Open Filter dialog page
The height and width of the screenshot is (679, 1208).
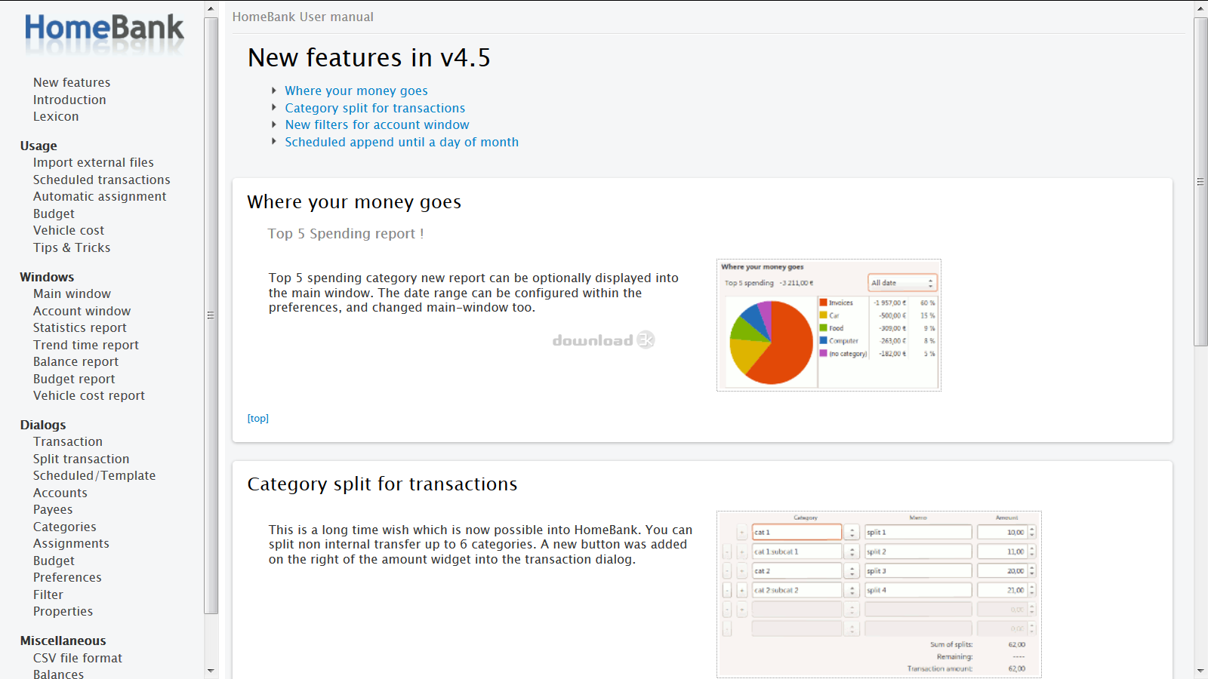[48, 595]
